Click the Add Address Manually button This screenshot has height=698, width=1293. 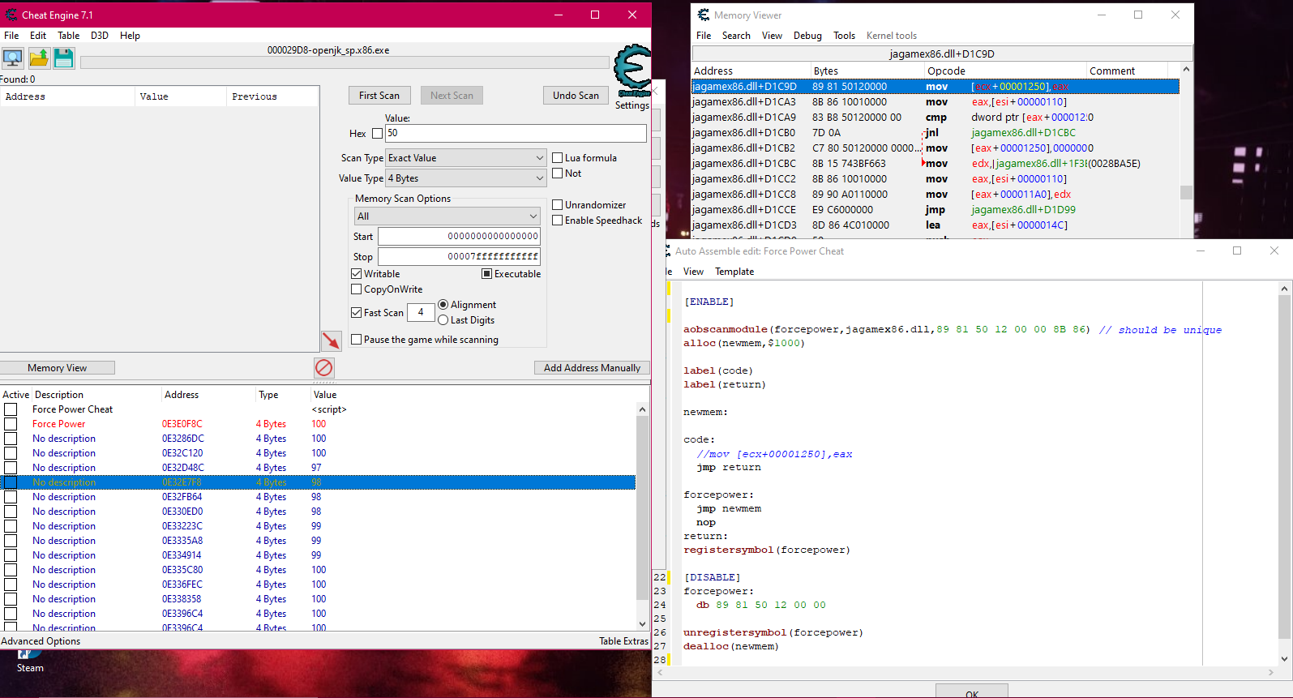[x=592, y=368]
